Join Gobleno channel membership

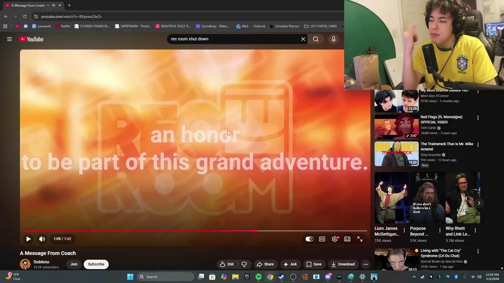(x=74, y=264)
